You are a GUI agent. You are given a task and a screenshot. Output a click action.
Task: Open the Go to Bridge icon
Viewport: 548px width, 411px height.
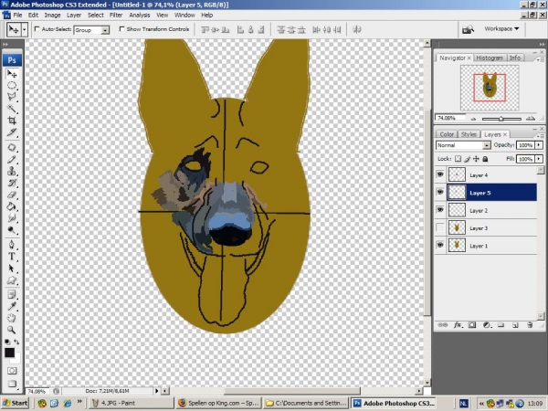click(x=468, y=29)
